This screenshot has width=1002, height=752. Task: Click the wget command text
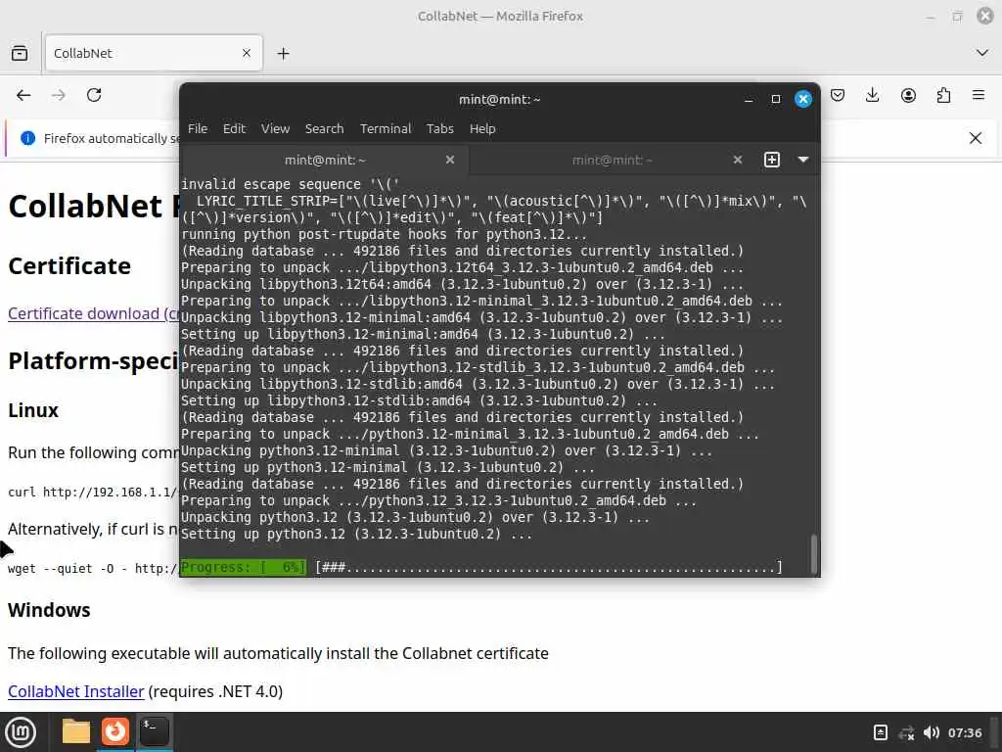tap(93, 569)
